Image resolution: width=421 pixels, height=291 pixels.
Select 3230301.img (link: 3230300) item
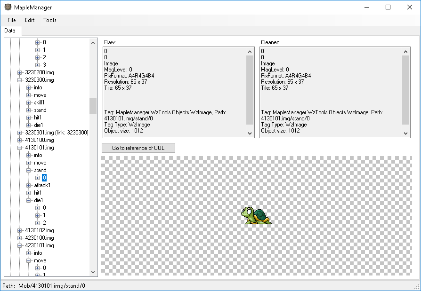click(57, 133)
